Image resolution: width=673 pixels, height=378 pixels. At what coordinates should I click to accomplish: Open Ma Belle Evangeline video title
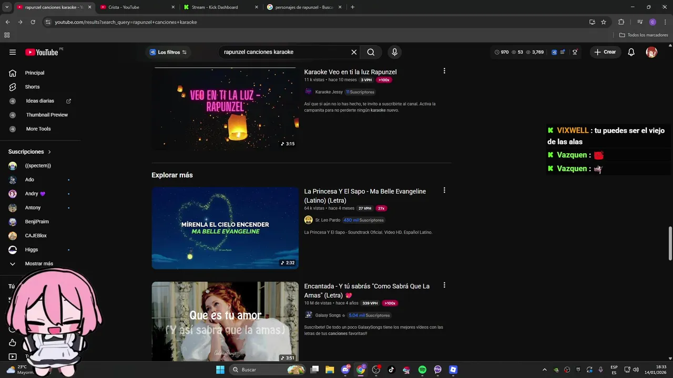pyautogui.click(x=365, y=196)
